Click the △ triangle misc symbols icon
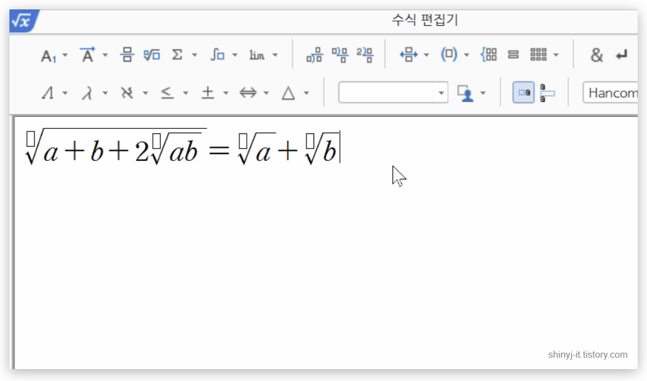Screen dimensions: 647x381 pyautogui.click(x=288, y=93)
